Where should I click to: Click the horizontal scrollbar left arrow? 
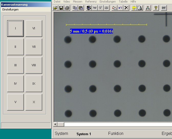[55, 124]
